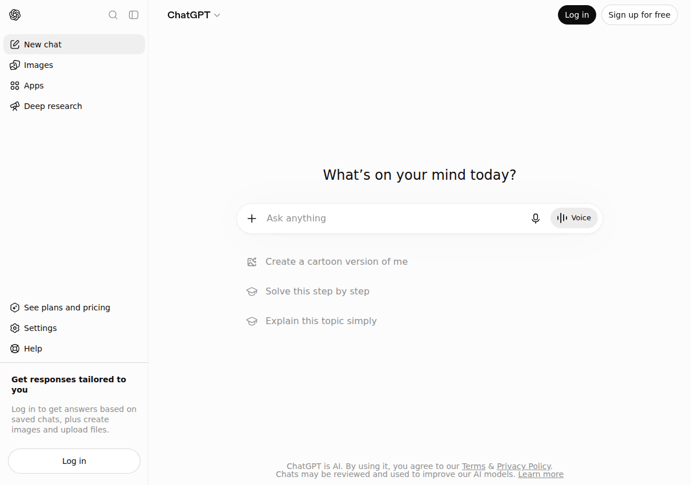This screenshot has width=691, height=485.
Task: Click the New chat pencil icon
Action: [x=15, y=45]
